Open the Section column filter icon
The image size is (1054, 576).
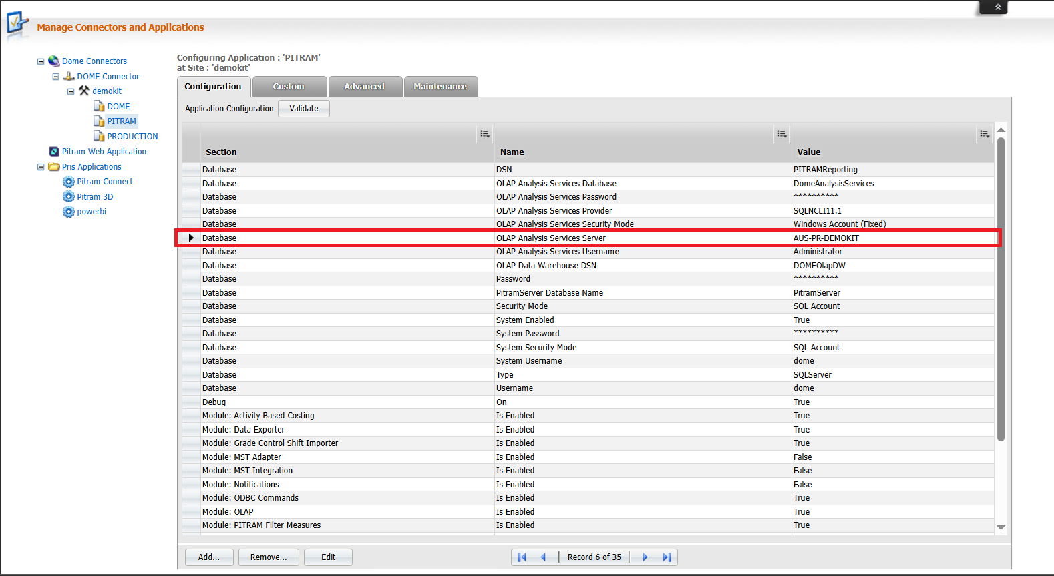pyautogui.click(x=485, y=134)
